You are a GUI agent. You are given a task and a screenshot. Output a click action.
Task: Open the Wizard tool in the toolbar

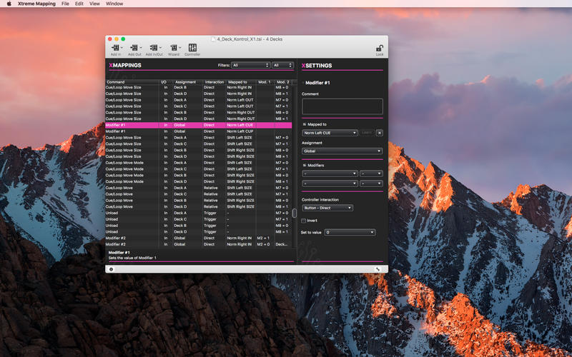point(174,48)
